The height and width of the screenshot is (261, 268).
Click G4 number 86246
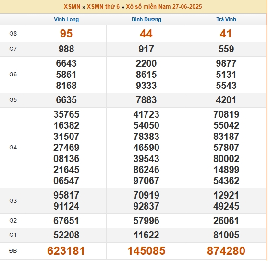pyautogui.click(x=146, y=170)
